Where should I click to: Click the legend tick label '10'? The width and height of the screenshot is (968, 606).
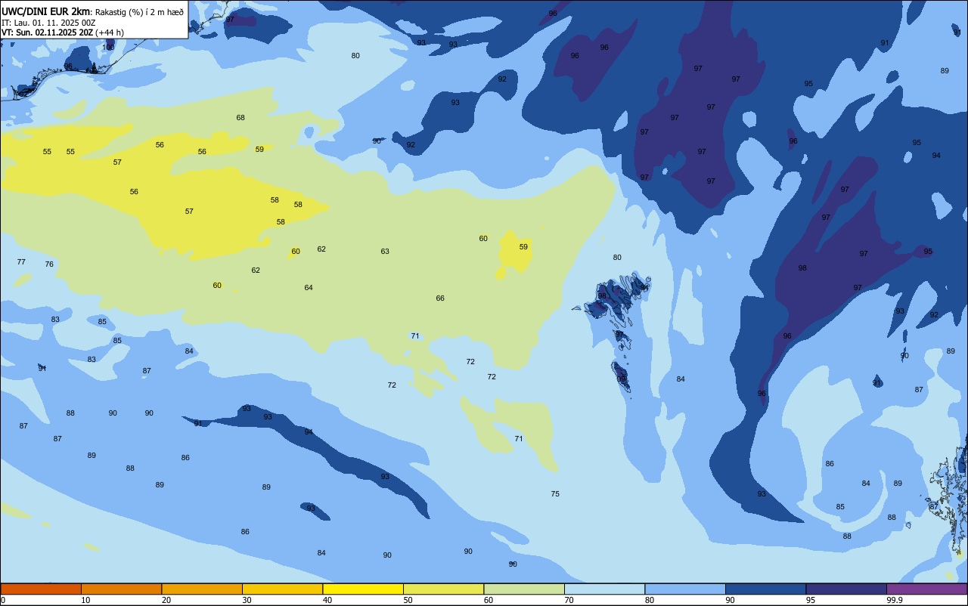(x=85, y=600)
